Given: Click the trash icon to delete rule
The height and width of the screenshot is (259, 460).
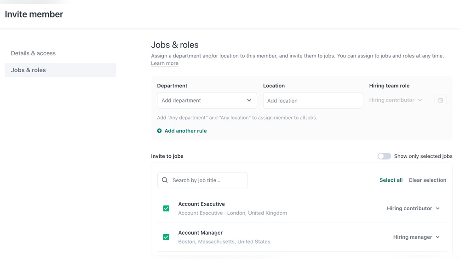Looking at the screenshot, I should pos(440,100).
